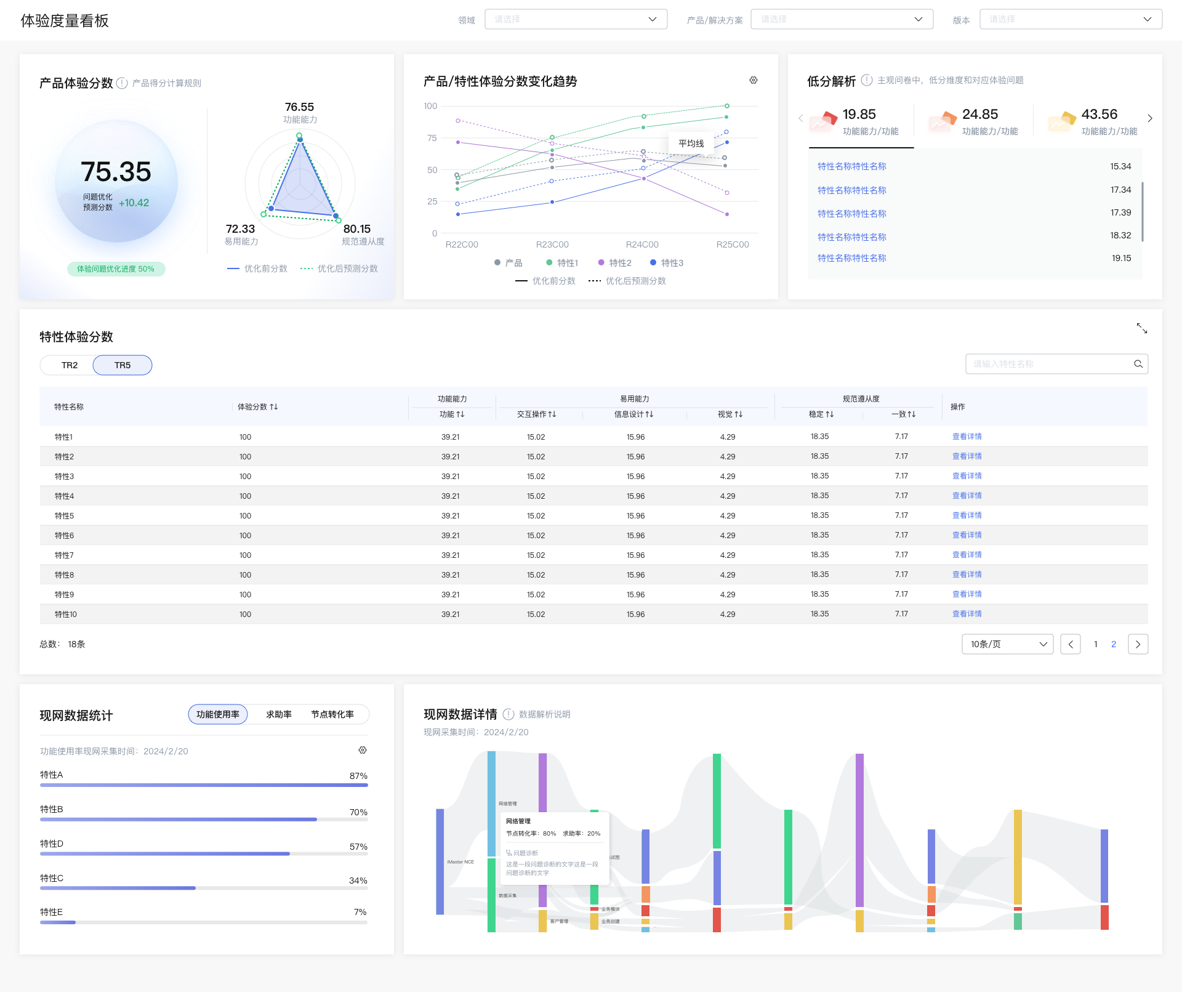Click 特性5 row name in table
The image size is (1182, 992).
(x=64, y=516)
